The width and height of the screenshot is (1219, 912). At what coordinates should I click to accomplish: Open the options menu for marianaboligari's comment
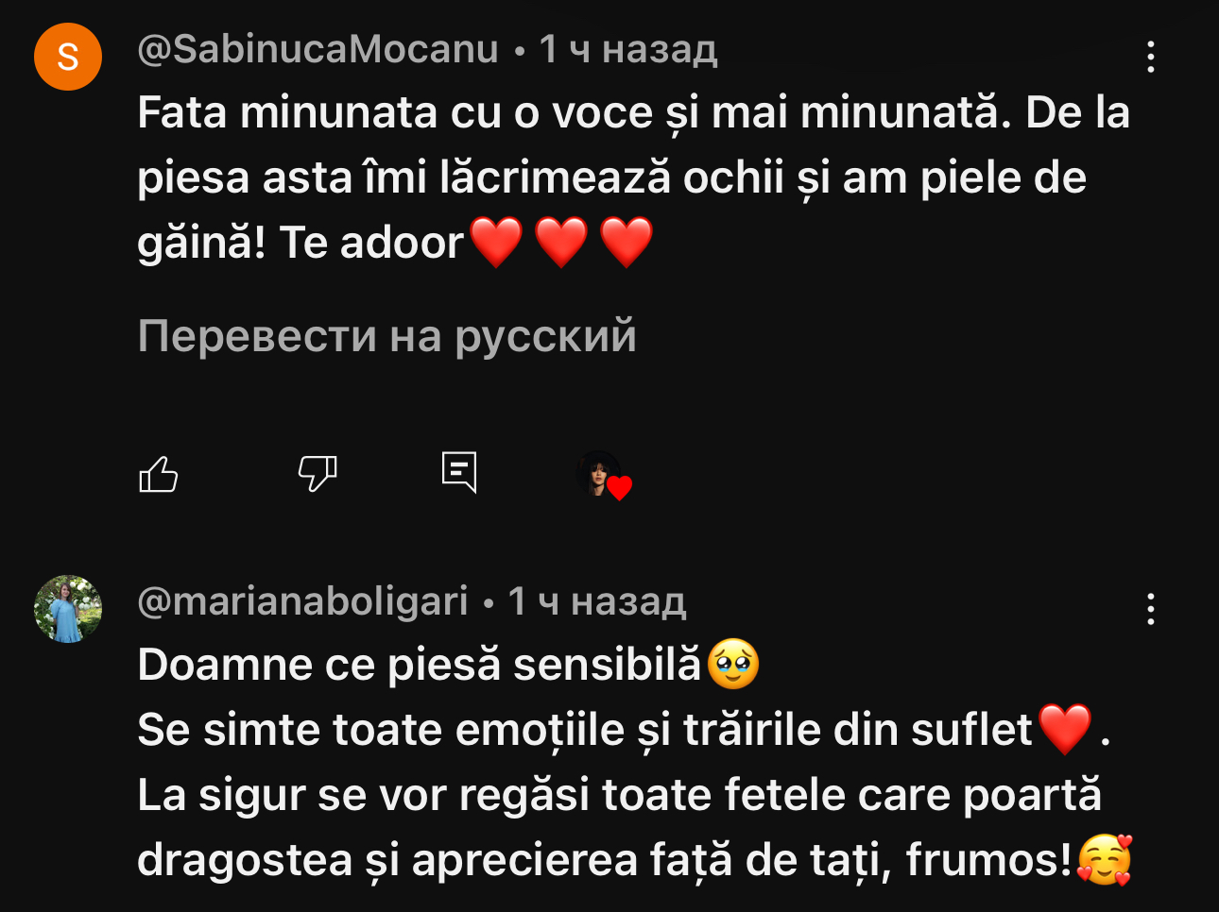(x=1150, y=609)
